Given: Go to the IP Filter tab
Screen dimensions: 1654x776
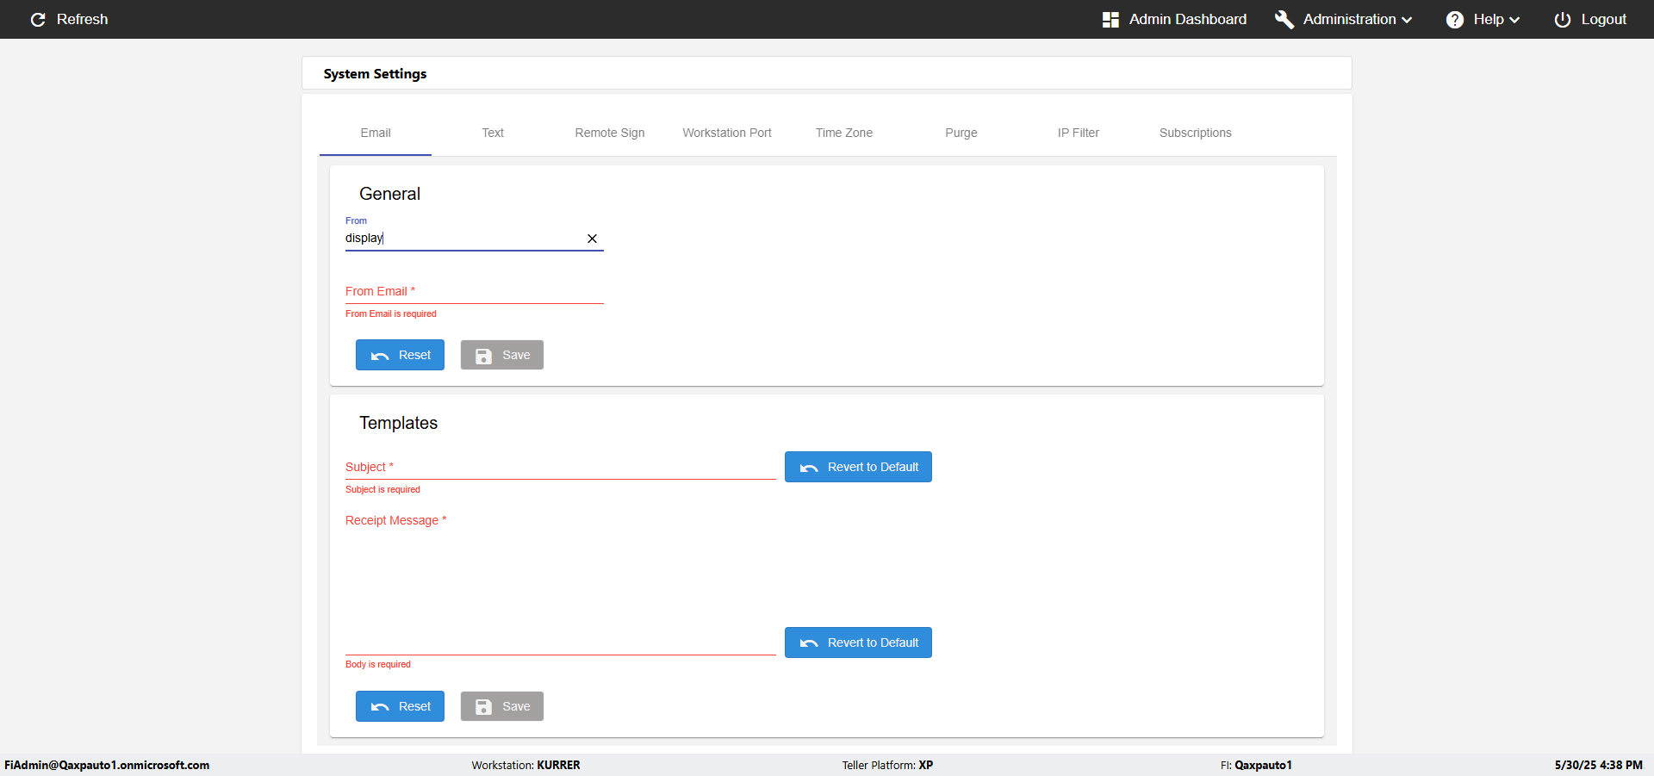Looking at the screenshot, I should (1079, 133).
